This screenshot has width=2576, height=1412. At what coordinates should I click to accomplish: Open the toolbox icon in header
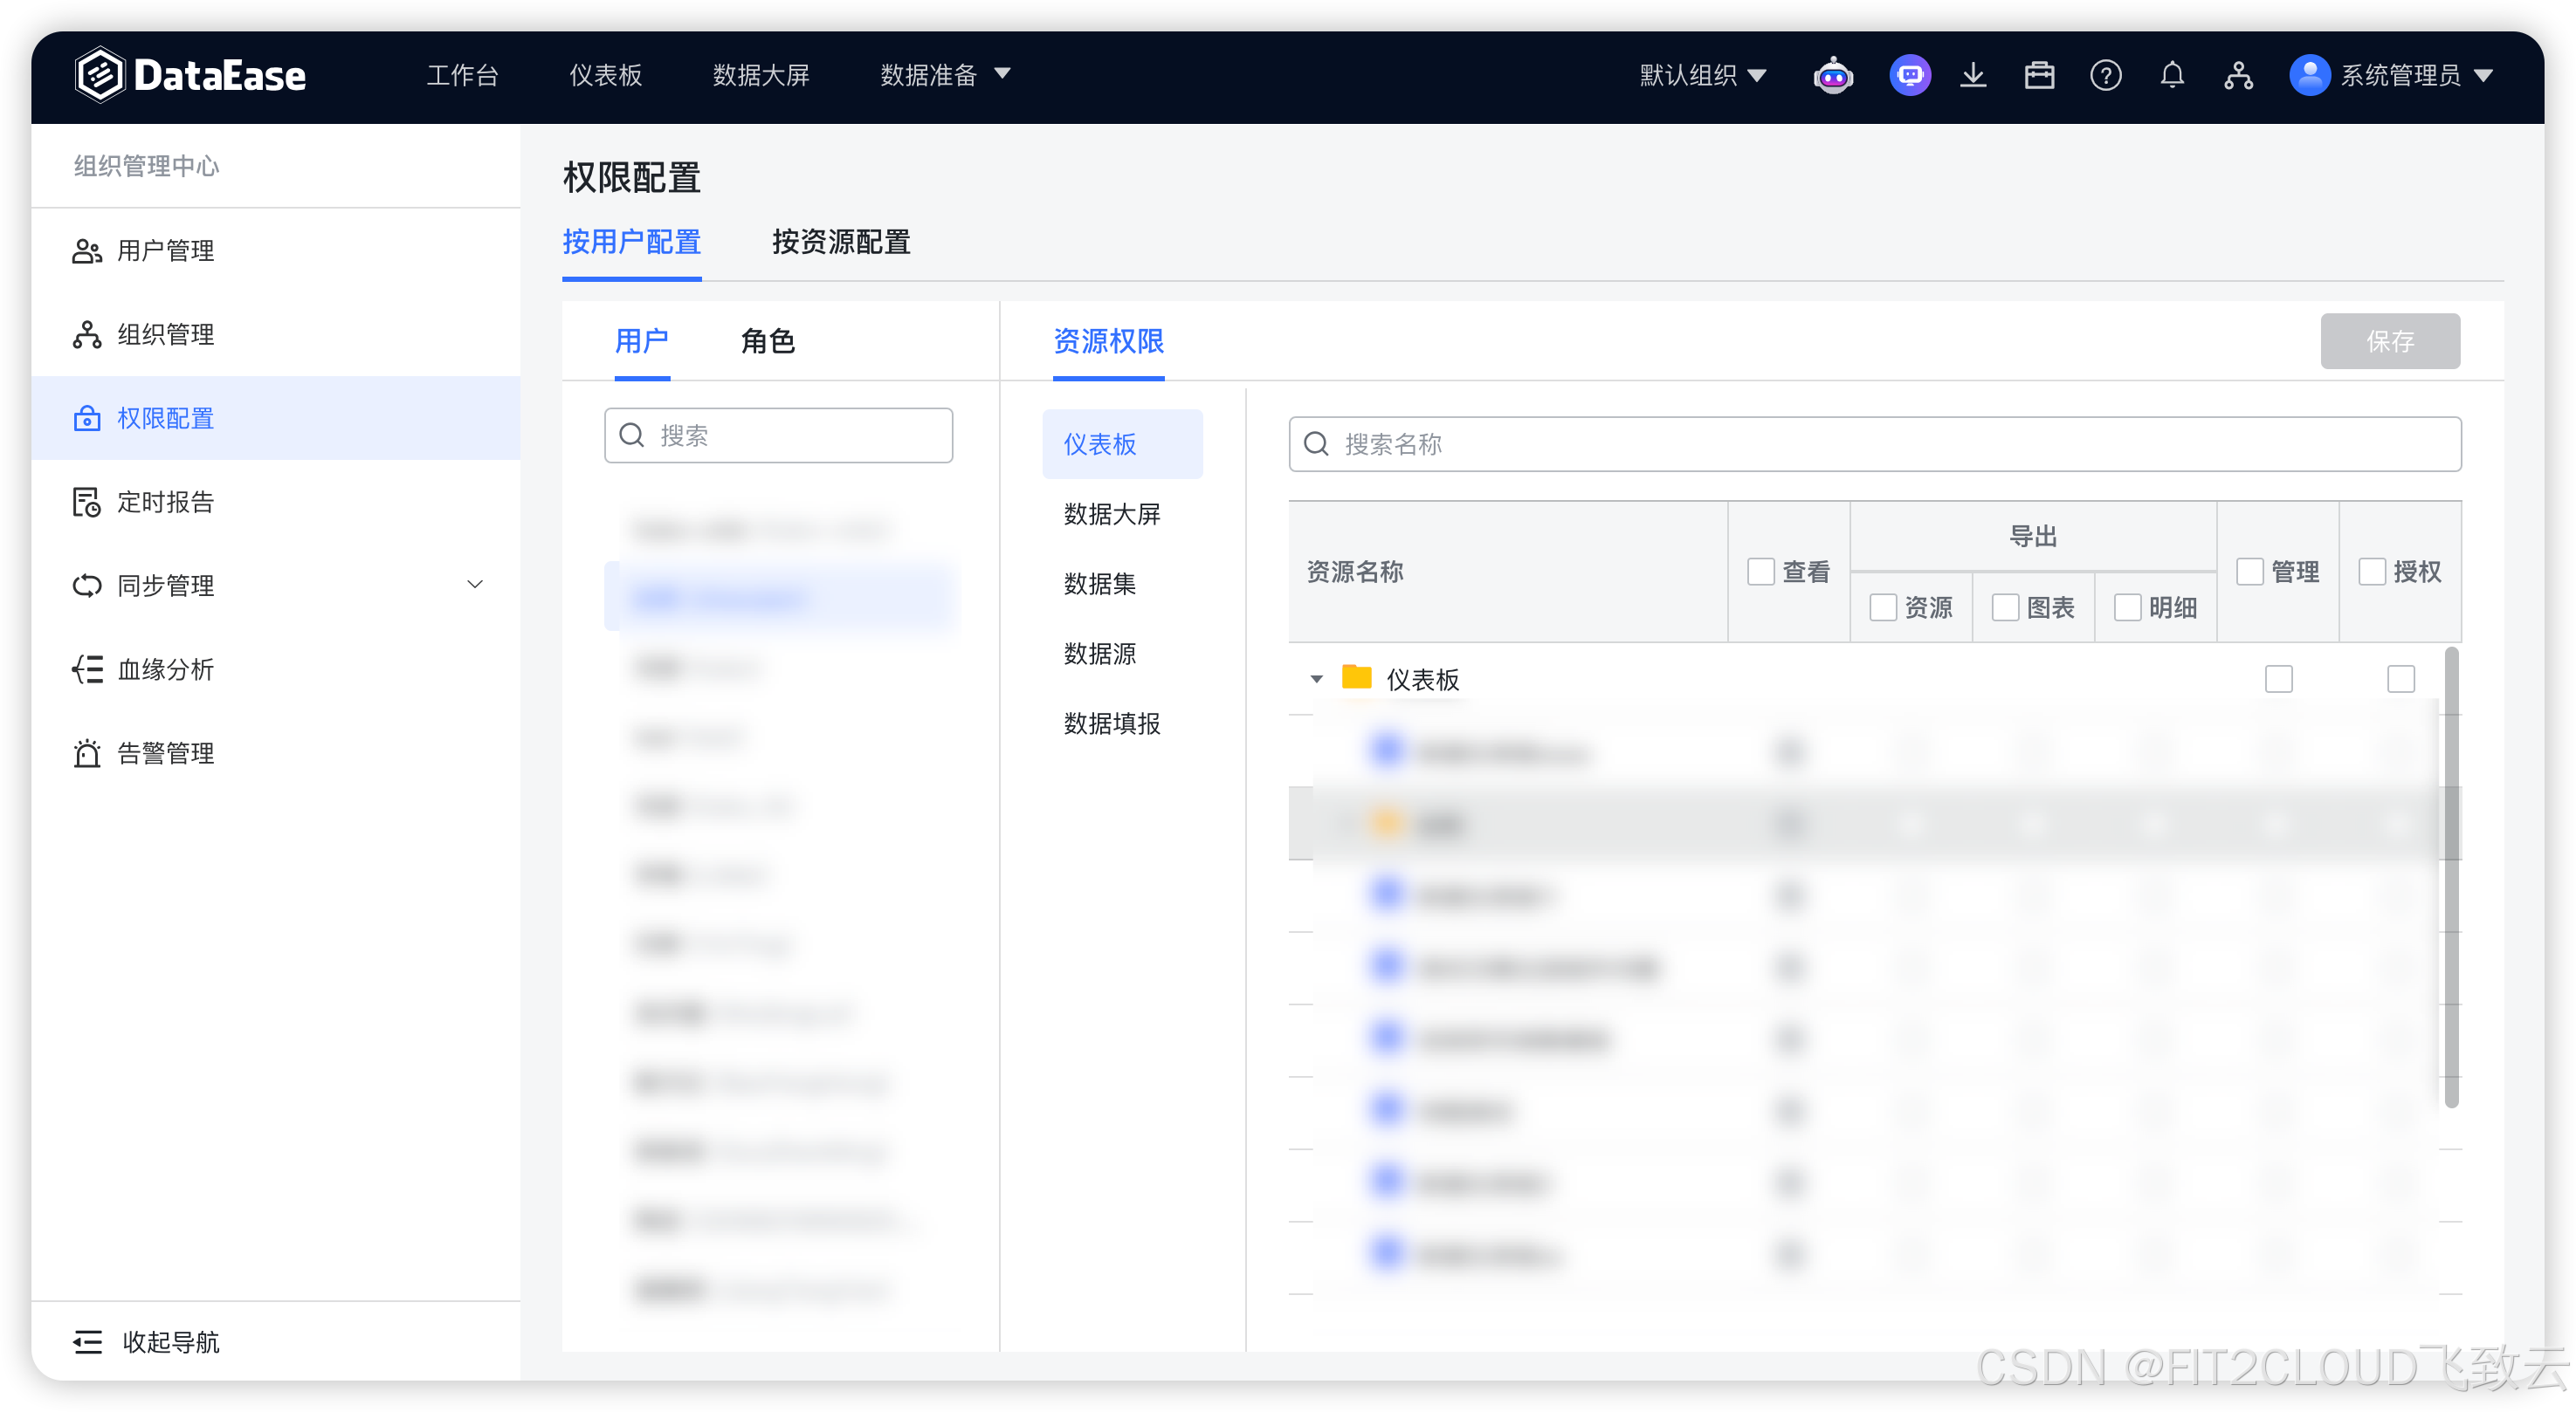tap(2039, 76)
